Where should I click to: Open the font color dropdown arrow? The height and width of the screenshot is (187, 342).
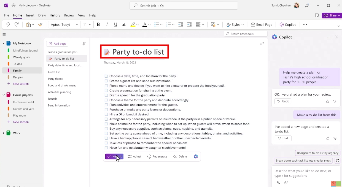[149, 25]
